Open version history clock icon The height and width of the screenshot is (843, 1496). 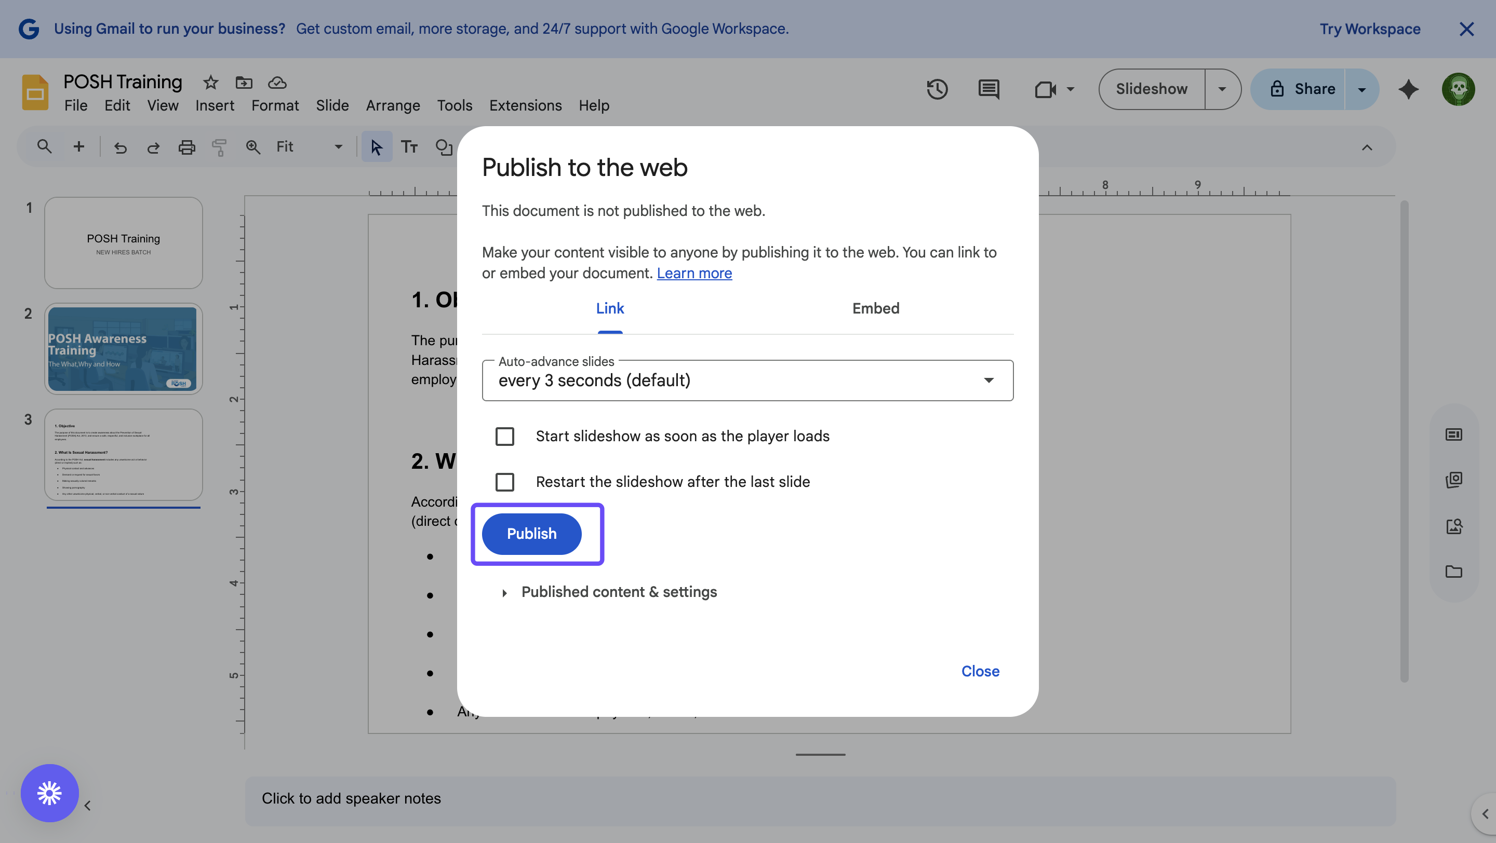(x=937, y=89)
